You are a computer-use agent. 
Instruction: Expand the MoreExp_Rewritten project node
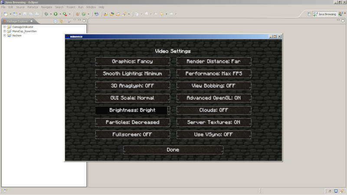5,31
